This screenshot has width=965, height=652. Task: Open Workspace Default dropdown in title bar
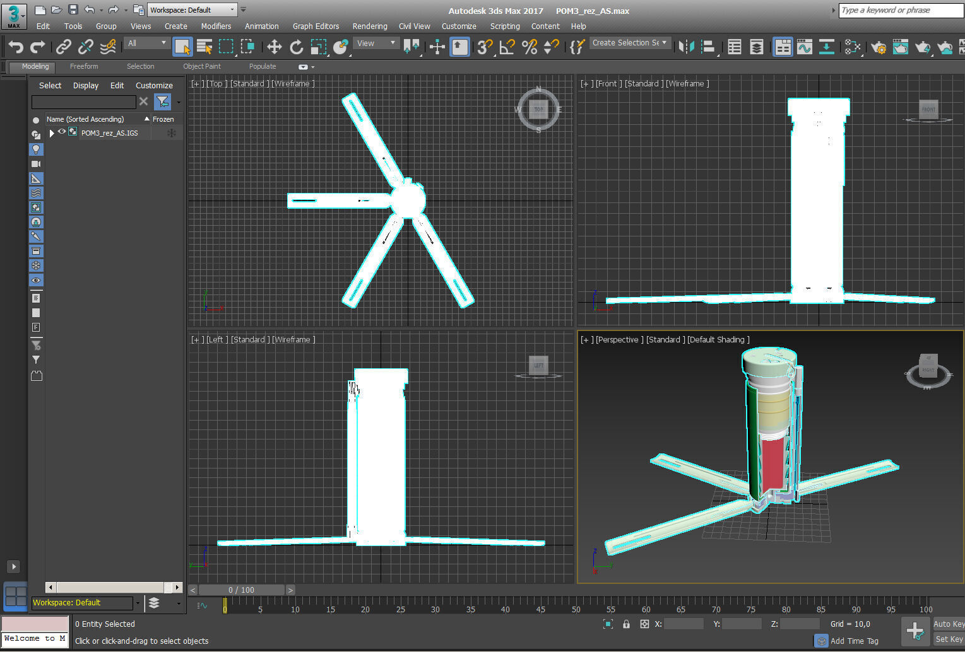[x=192, y=10]
